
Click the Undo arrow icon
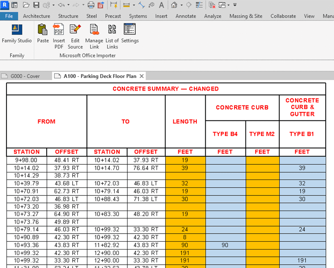[61, 5]
